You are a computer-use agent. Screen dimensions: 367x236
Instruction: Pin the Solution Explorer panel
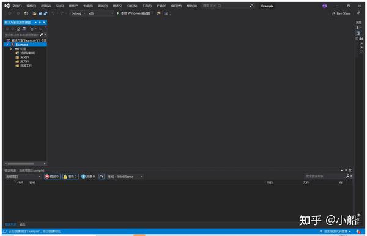(x=40, y=22)
